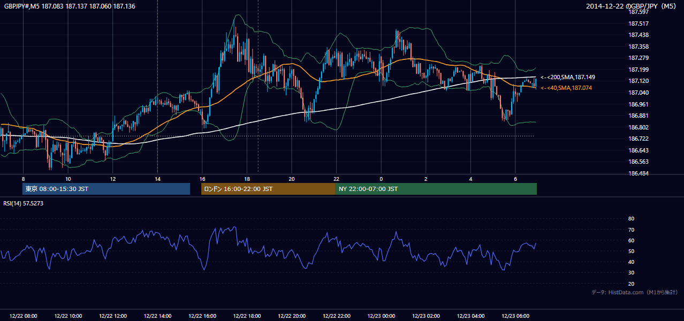The height and width of the screenshot is (321, 684).
Task: Click the 12/22 22:00 date label
Action: click(x=336, y=316)
